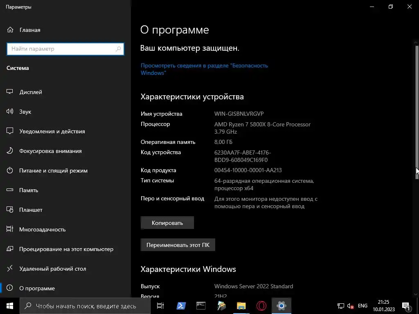Image resolution: width=419 pixels, height=314 pixels.
Task: Click the muted volume tray icon
Action: (350, 306)
